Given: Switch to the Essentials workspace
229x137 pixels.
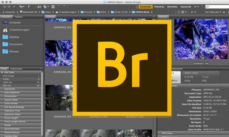Looking at the screenshot, I should 146,7.
